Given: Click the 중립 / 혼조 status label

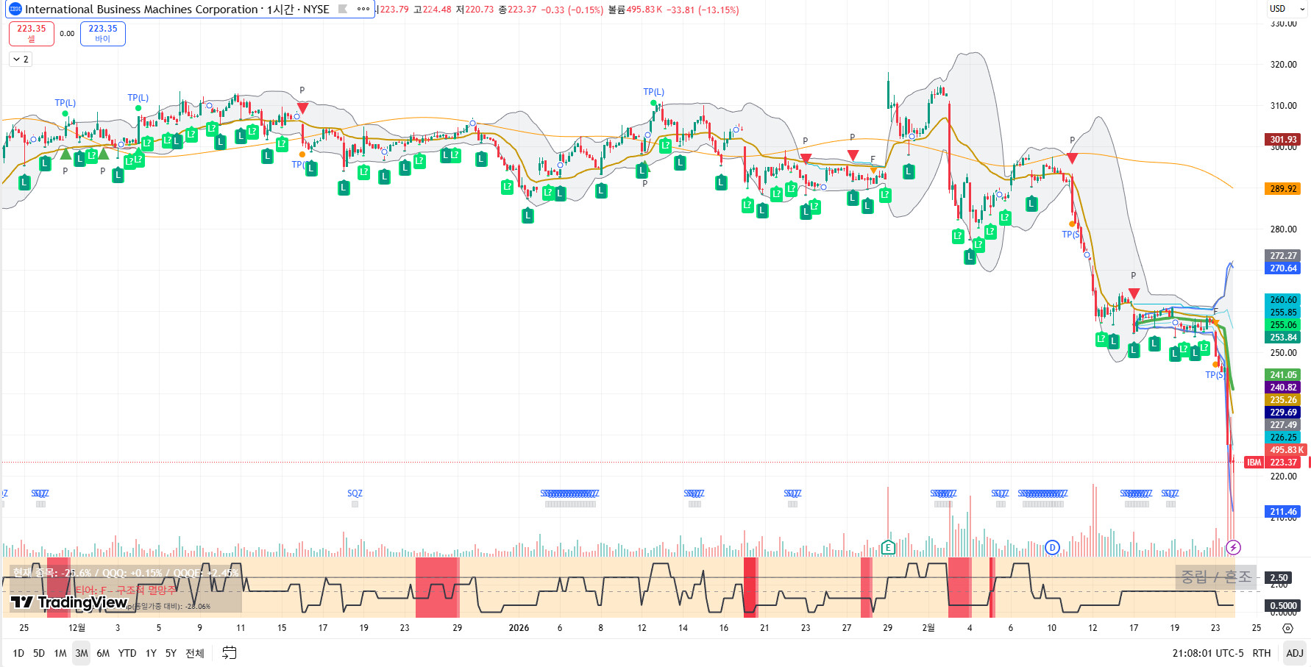Looking at the screenshot, I should coord(1216,577).
